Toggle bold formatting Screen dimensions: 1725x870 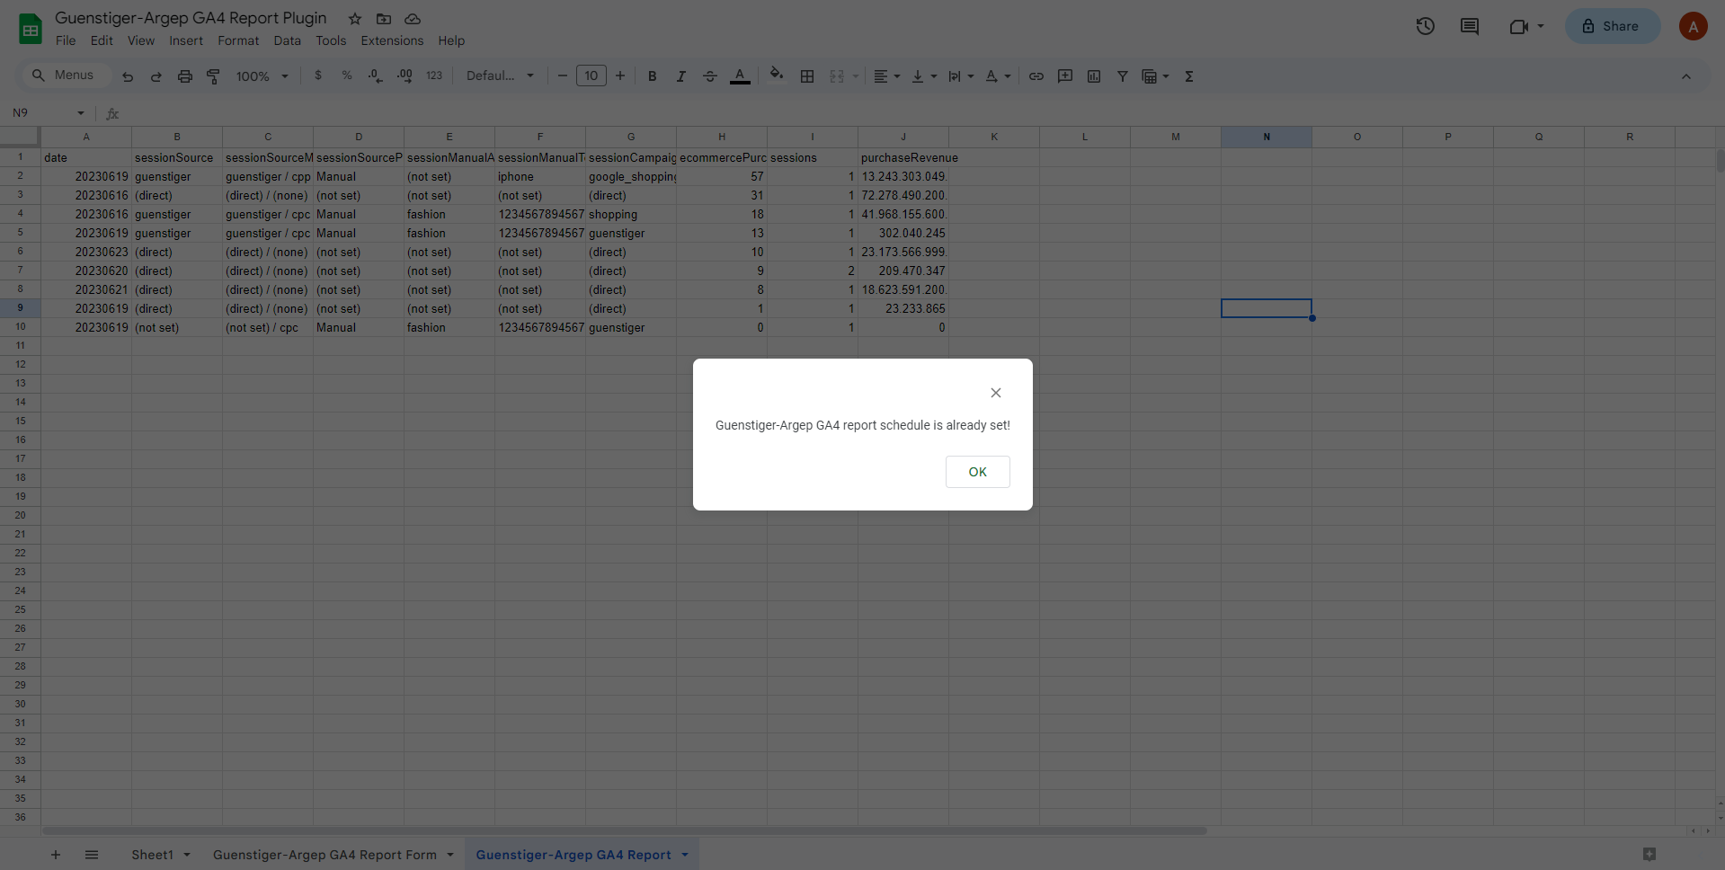(x=653, y=76)
